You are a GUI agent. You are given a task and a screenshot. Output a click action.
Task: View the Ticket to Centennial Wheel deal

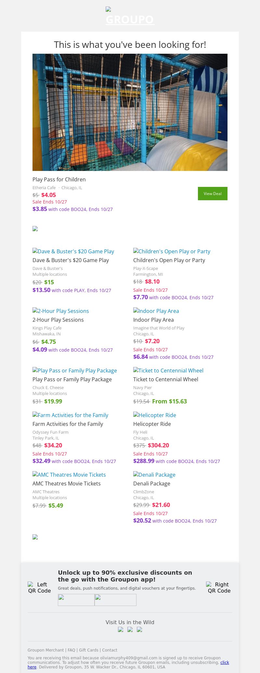point(168,371)
